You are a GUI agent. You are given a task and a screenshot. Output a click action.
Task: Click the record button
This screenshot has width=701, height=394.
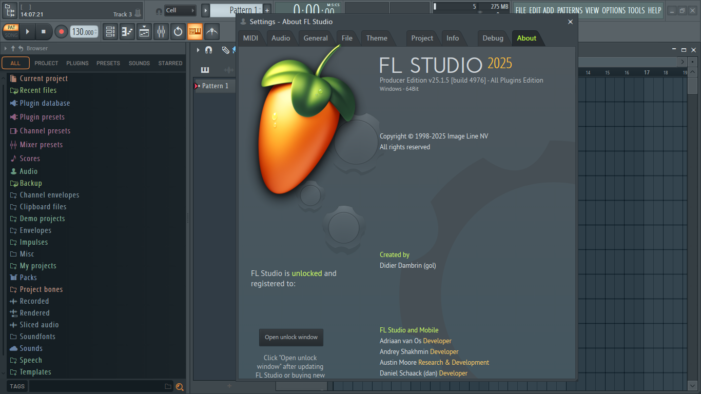(x=61, y=32)
